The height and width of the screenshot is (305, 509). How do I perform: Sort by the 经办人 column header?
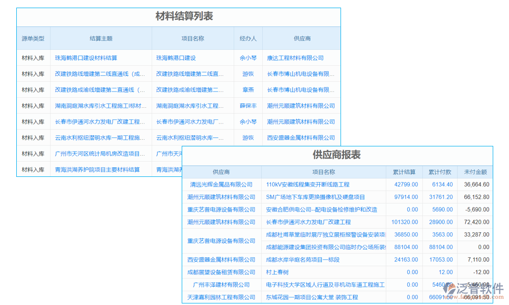click(x=247, y=38)
